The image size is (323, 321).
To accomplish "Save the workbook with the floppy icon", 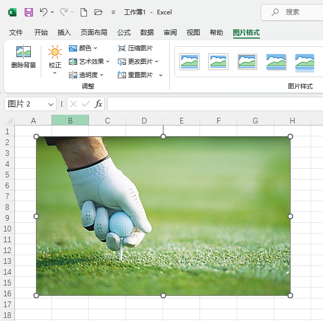I will coord(29,12).
